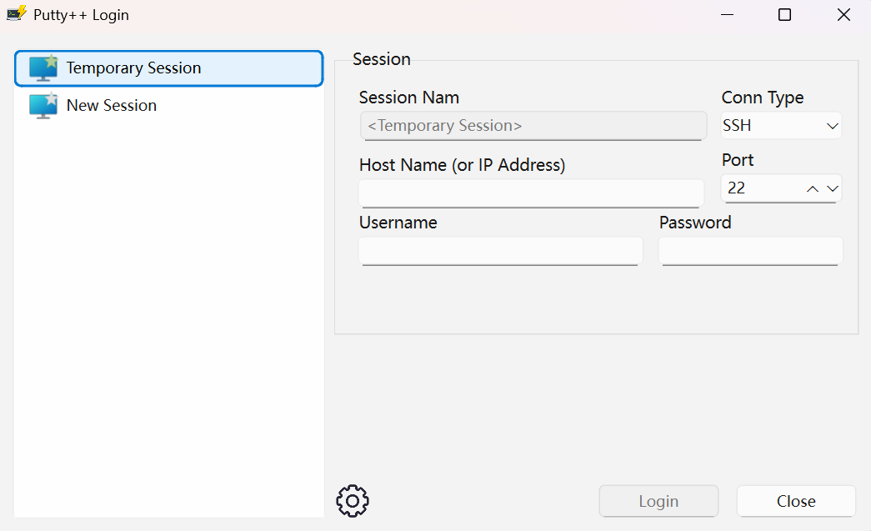871x531 pixels.
Task: Open settings via the gear icon
Action: pyautogui.click(x=353, y=501)
